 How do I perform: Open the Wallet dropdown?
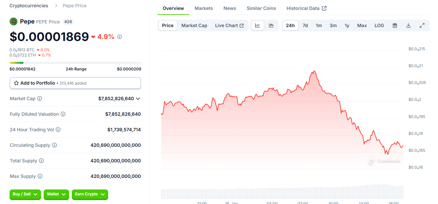tap(56, 194)
